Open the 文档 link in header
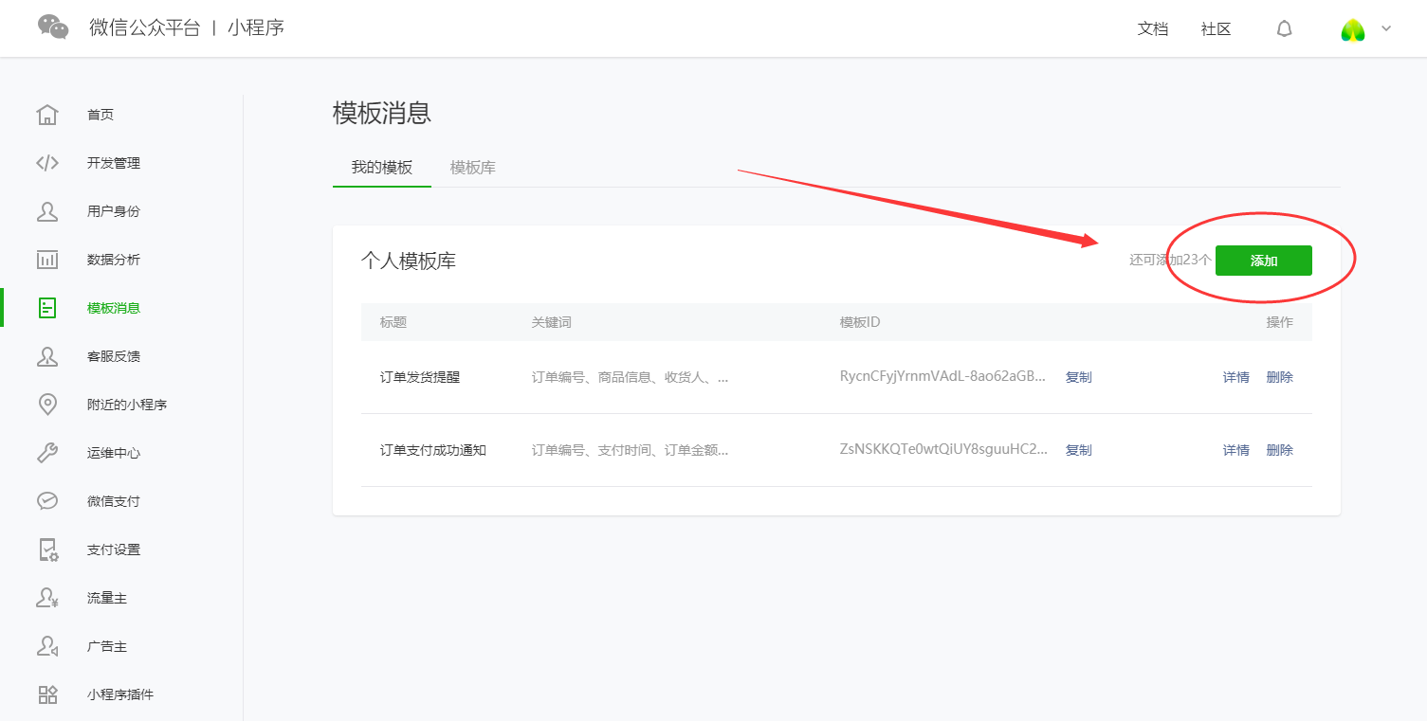The image size is (1427, 721). tap(1152, 29)
